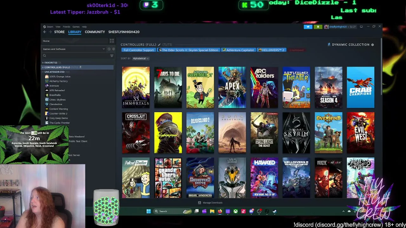Open the Apex Legends cover
The image size is (406, 228).
point(232,87)
